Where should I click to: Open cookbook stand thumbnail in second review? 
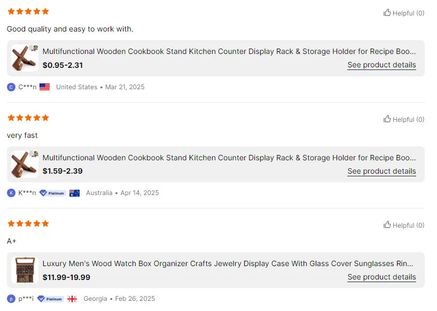[x=25, y=164]
